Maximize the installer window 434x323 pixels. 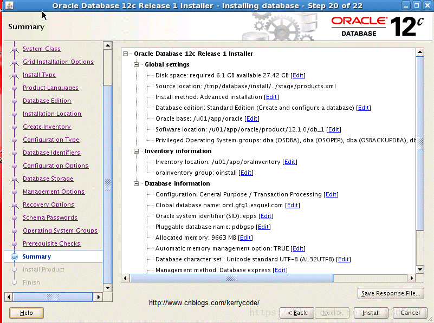point(416,5)
